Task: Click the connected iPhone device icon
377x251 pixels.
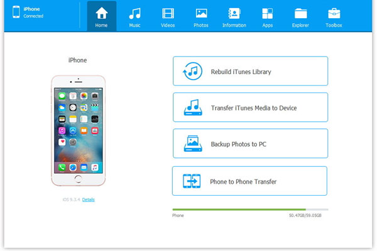Action: [x=16, y=12]
